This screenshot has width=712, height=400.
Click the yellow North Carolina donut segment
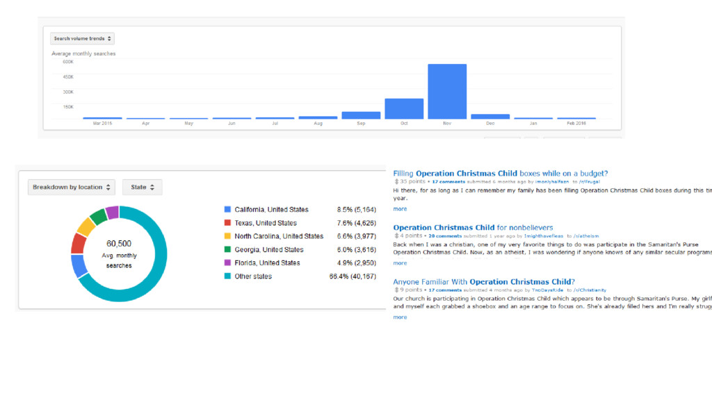point(86,227)
